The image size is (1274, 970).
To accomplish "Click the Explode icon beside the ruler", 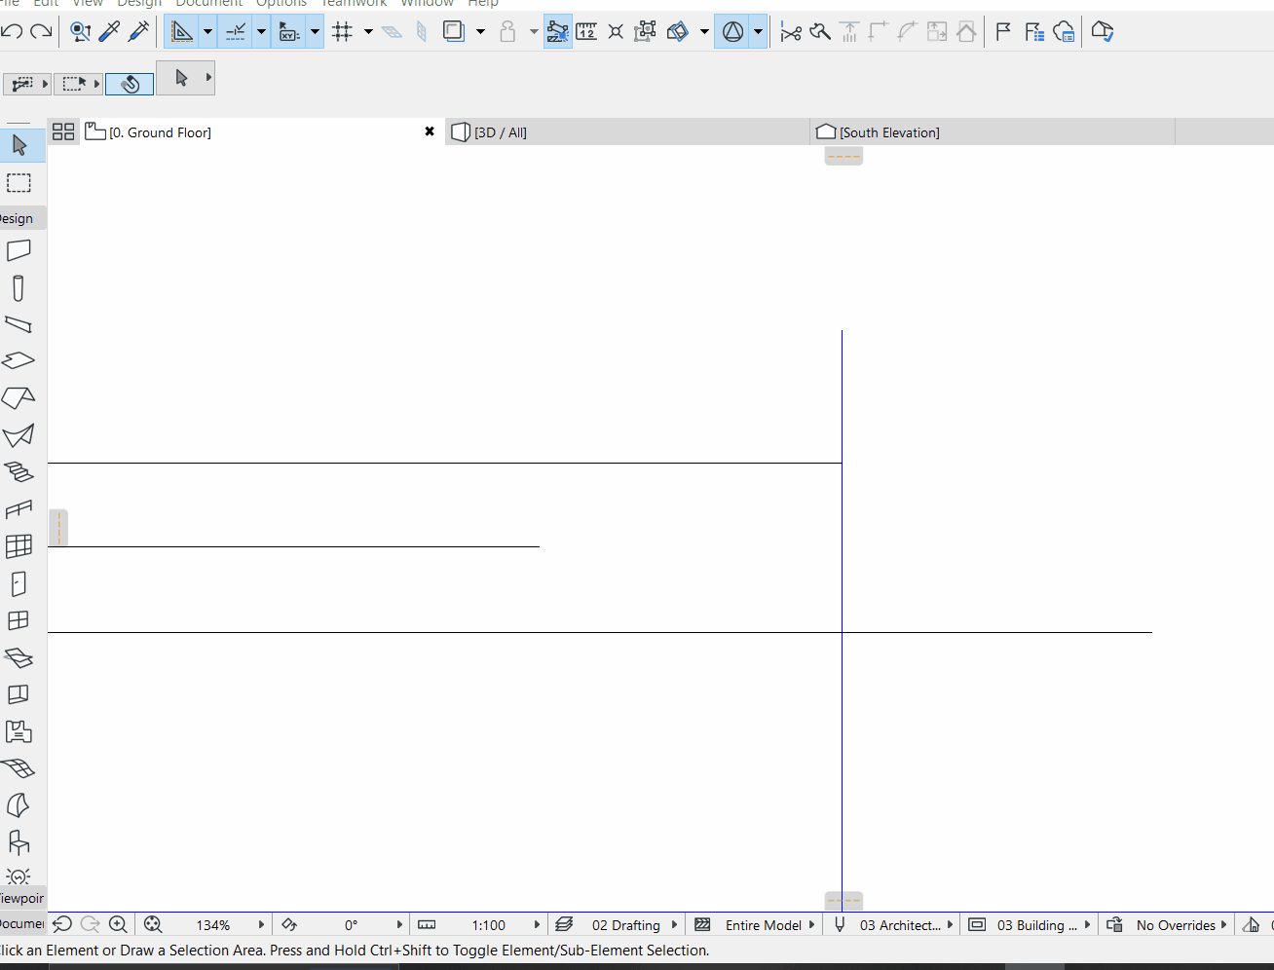I will tap(616, 31).
